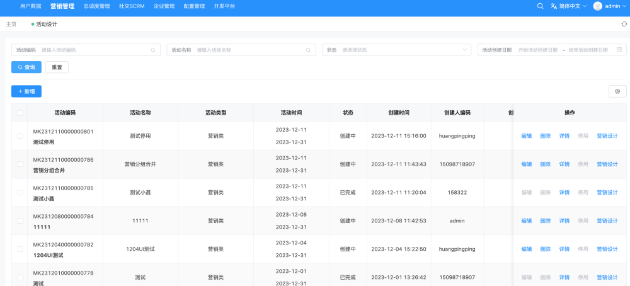
Task: Open the global search magnifier icon
Action: pyautogui.click(x=540, y=6)
